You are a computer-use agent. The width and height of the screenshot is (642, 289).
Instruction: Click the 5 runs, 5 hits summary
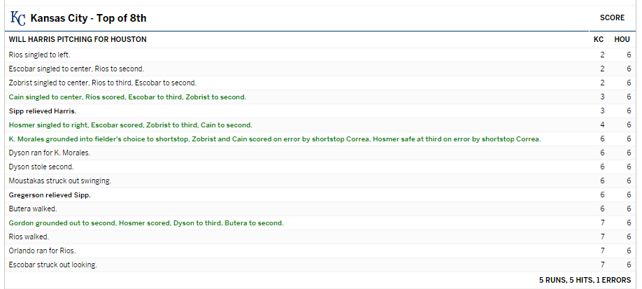pos(585,280)
